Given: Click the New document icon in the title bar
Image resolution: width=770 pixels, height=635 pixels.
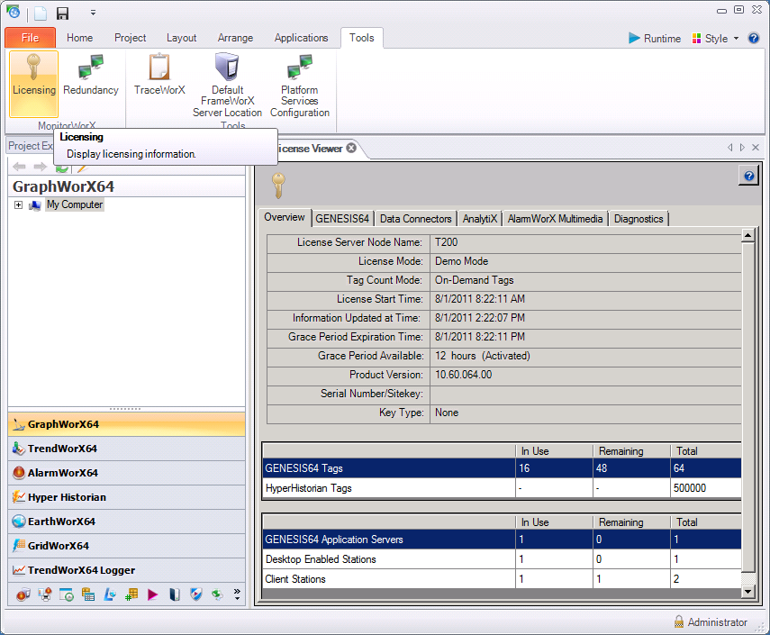Looking at the screenshot, I should click(x=40, y=14).
